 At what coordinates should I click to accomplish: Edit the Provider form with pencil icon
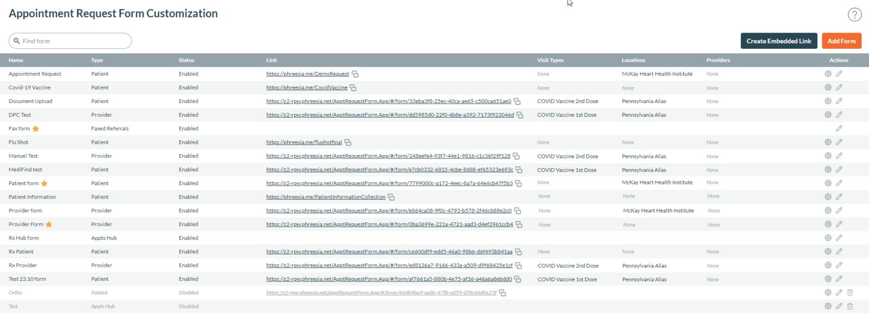click(x=839, y=210)
